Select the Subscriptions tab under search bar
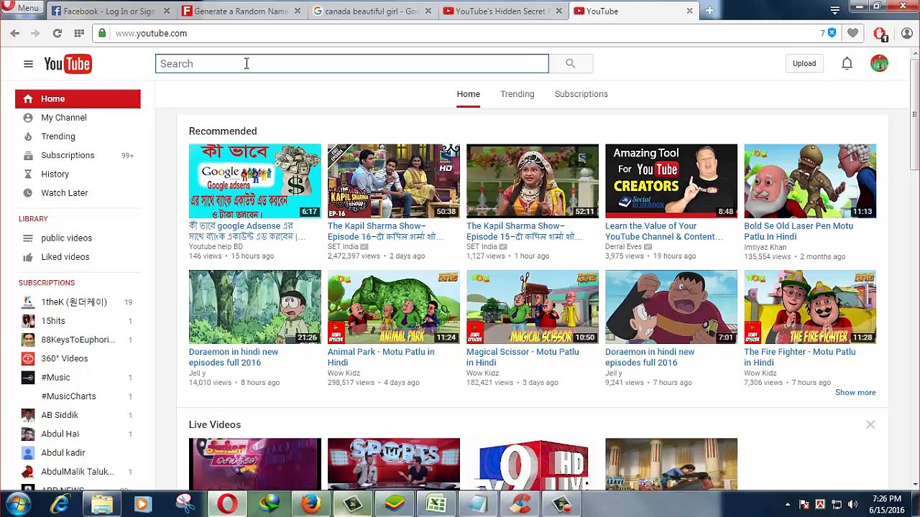Viewport: 920px width, 517px height. click(x=581, y=94)
